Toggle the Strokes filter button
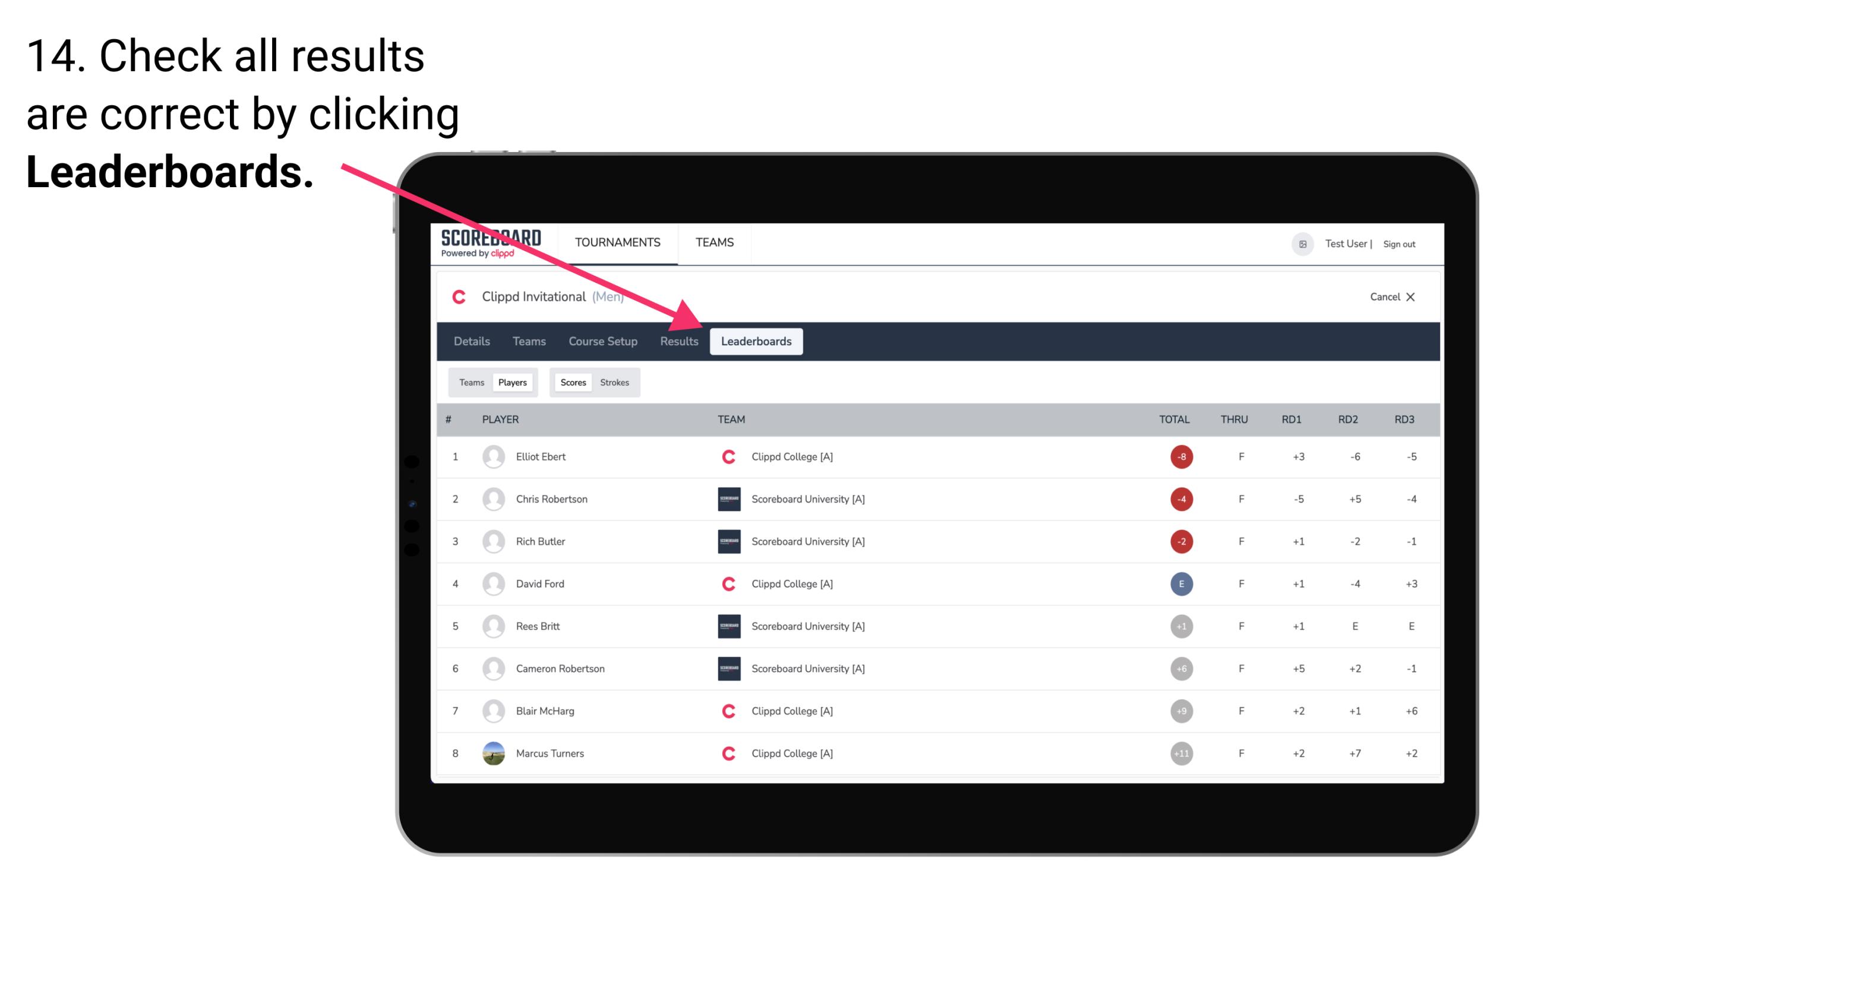The height and width of the screenshot is (1007, 1872). tap(616, 382)
